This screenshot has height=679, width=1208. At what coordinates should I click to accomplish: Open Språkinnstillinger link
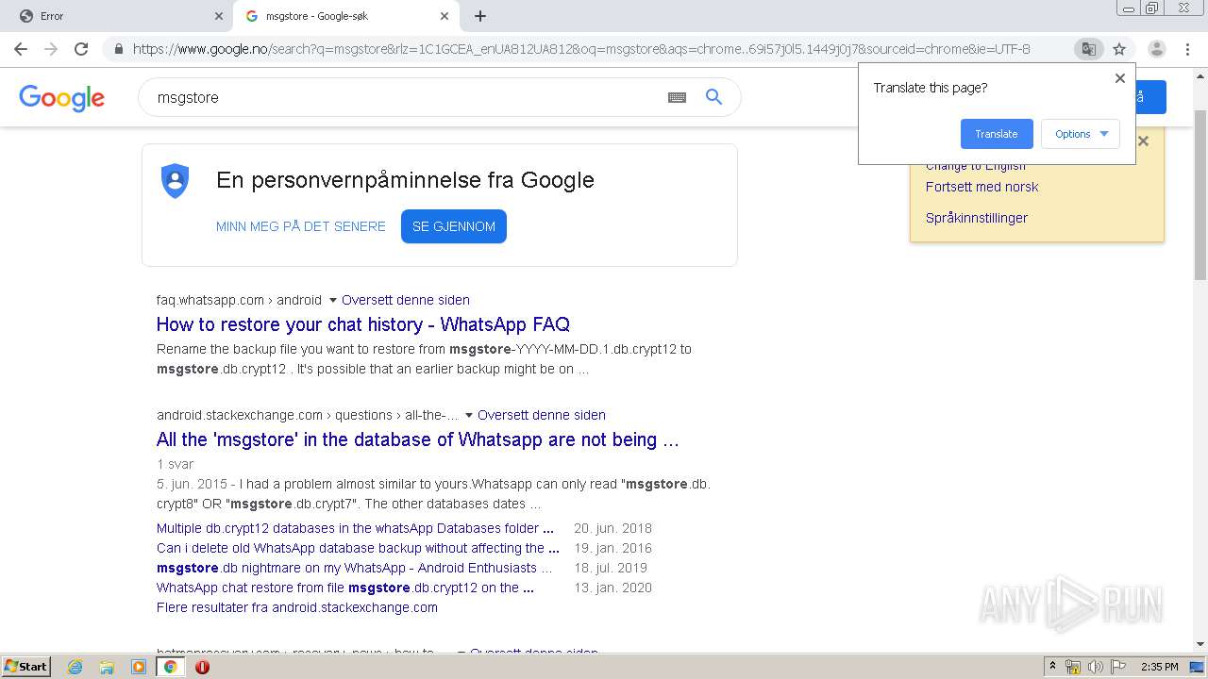coord(977,218)
